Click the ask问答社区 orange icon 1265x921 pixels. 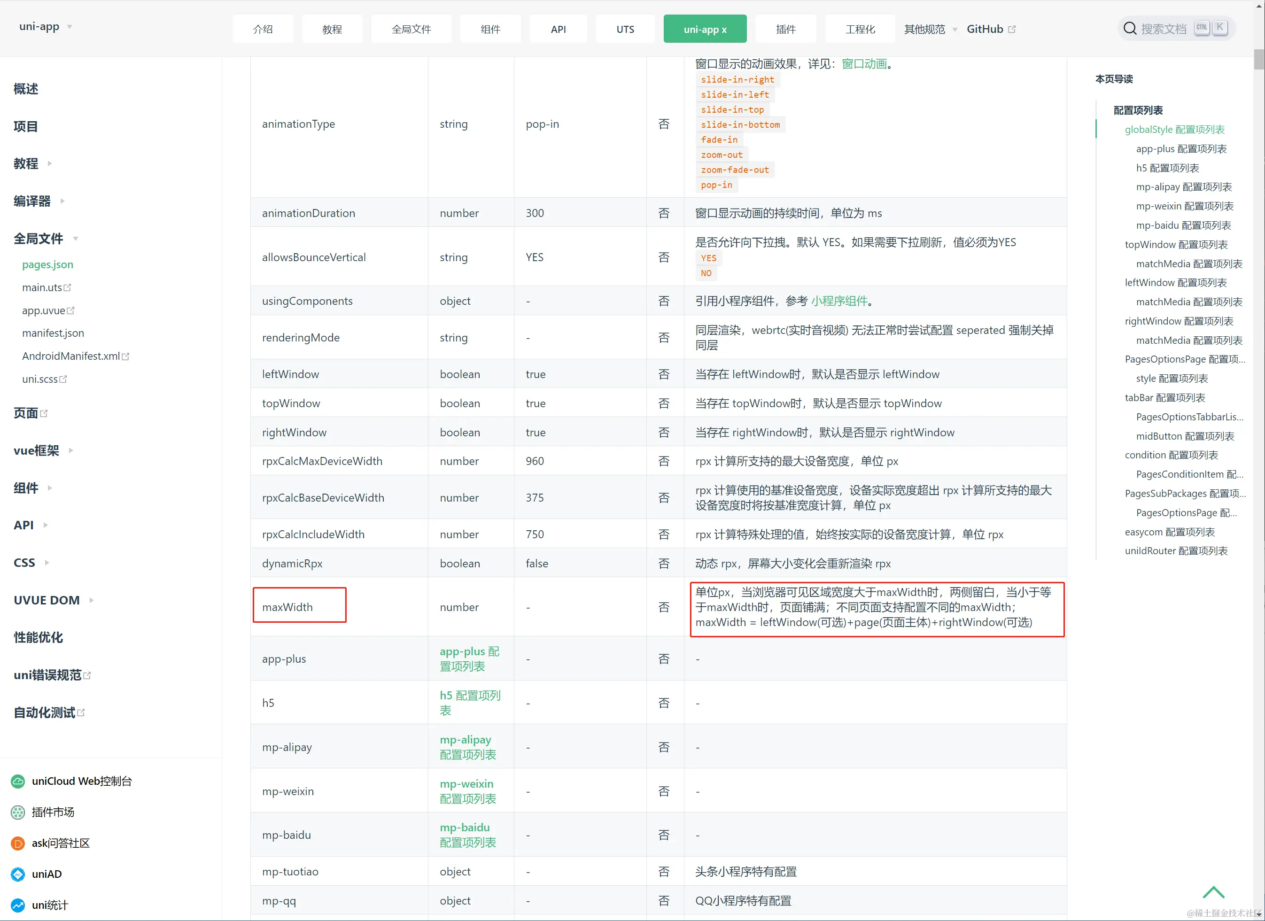pyautogui.click(x=18, y=844)
